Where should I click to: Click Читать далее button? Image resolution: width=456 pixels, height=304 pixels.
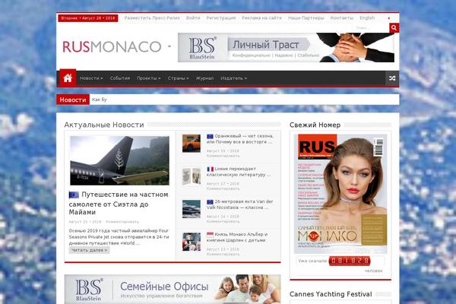coord(89,250)
